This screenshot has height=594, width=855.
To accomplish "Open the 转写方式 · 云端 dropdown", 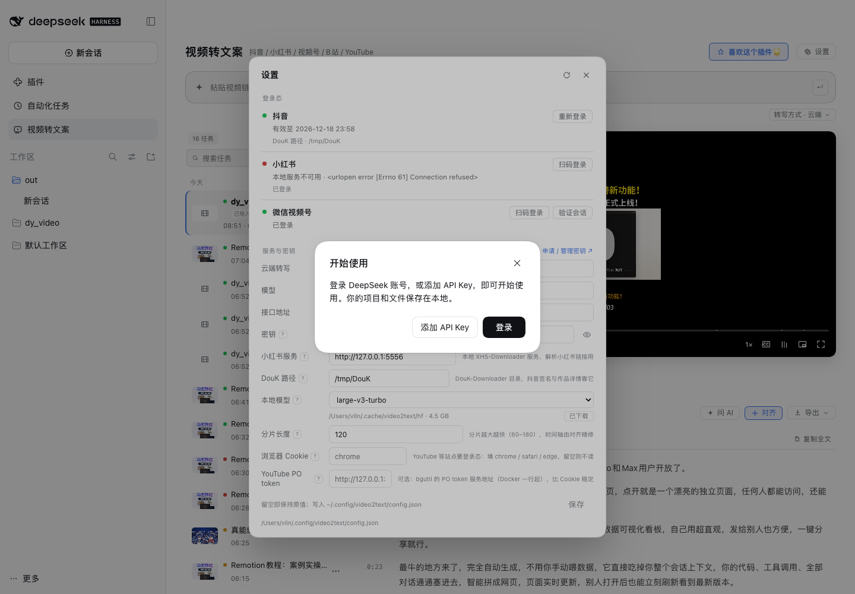I will [x=802, y=115].
